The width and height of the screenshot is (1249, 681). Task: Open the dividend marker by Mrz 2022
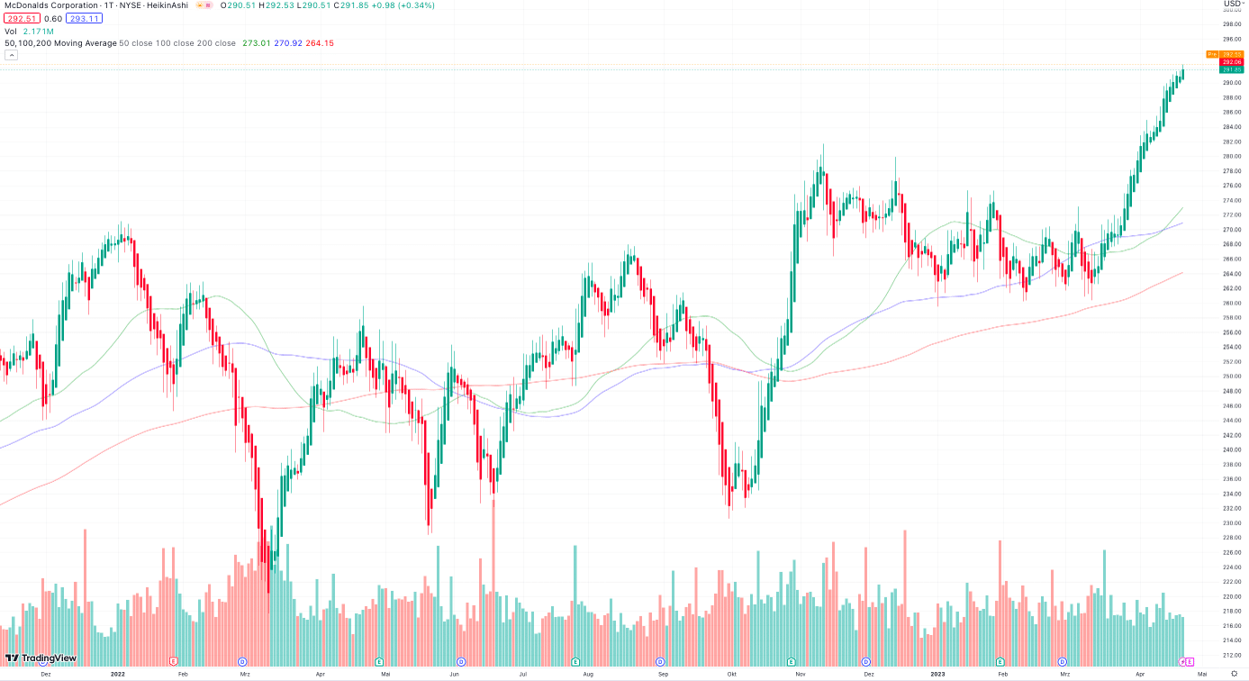tap(242, 661)
